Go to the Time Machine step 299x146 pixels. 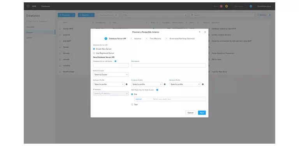click(x=153, y=39)
